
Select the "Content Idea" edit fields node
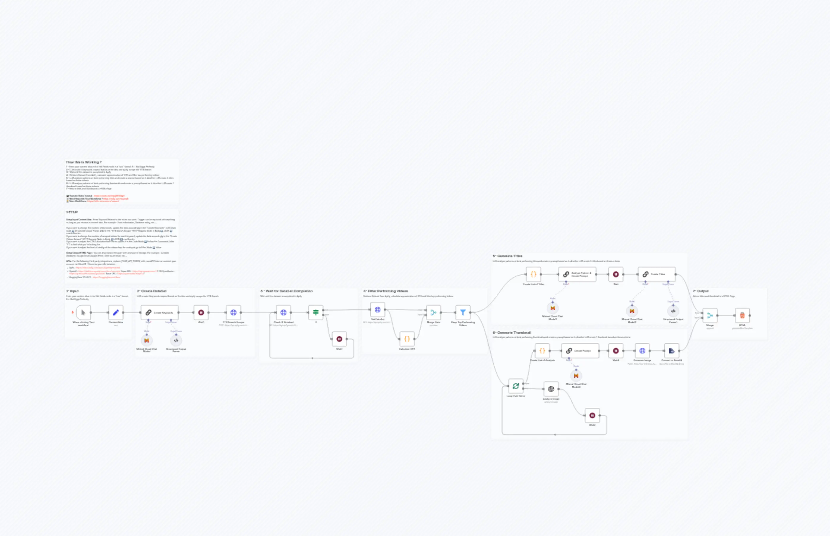(116, 312)
